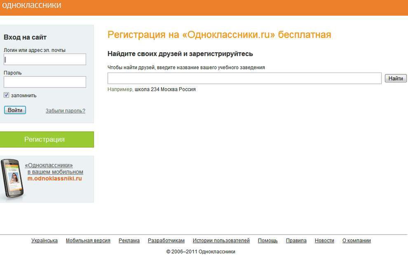The width and height of the screenshot is (408, 255).
Task: Click the school name search field
Action: click(x=244, y=78)
